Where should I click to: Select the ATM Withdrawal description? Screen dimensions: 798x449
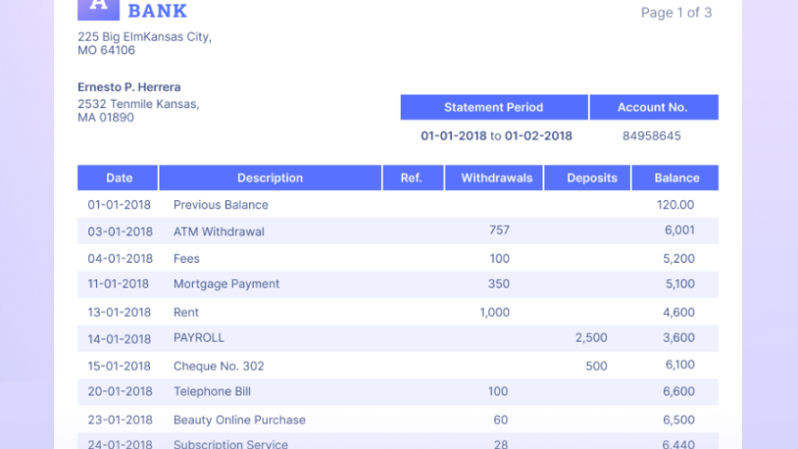(218, 232)
